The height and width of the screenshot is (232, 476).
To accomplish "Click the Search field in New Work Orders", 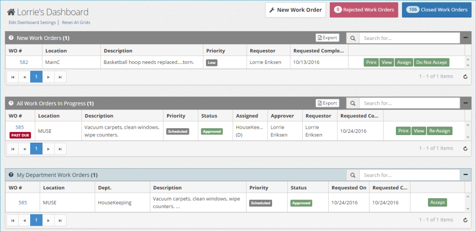I will (409, 38).
